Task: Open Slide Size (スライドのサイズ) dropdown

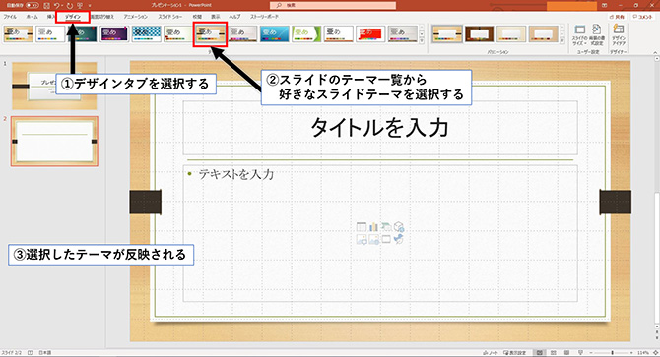Action: 581,35
